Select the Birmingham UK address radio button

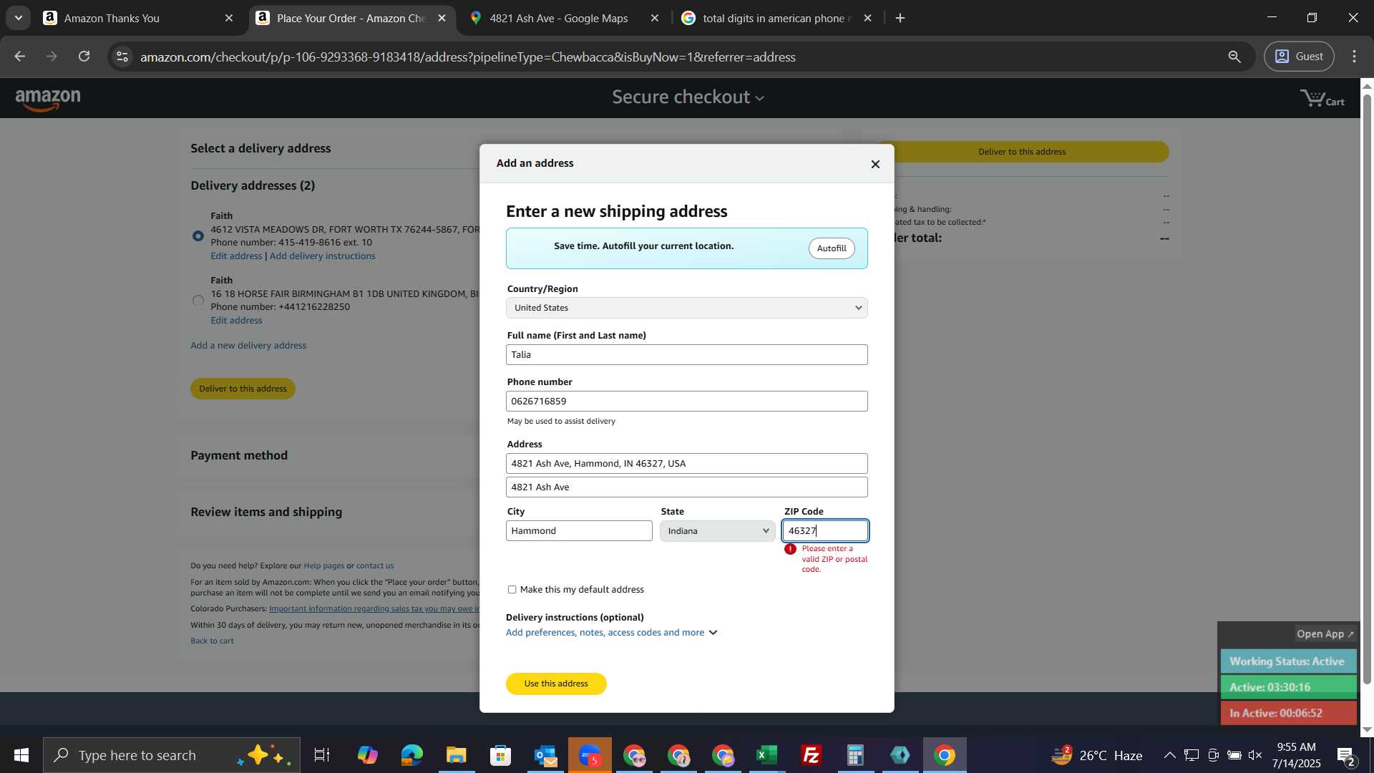[198, 301]
